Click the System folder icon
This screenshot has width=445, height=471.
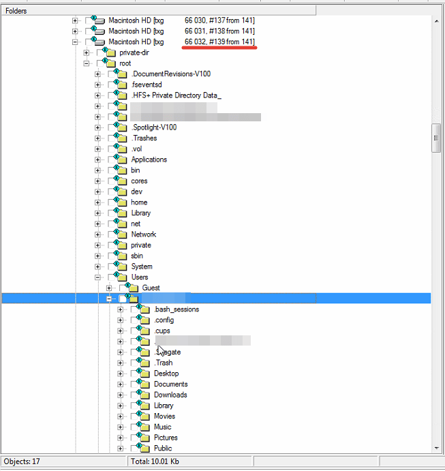point(121,267)
